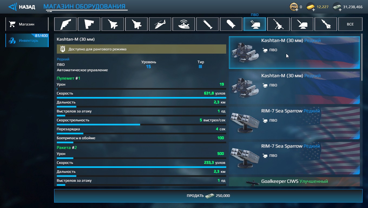This screenshot has height=208, width=368.
Task: Sell item with ПРОДАТЬ 250,000 button
Action: [x=208, y=196]
